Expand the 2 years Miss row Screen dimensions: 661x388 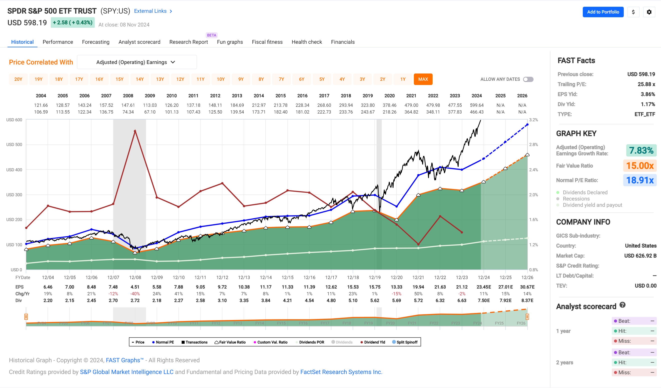[x=634, y=372]
